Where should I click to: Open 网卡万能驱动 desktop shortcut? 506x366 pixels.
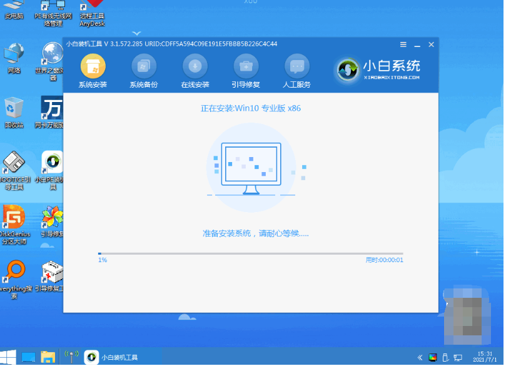pyautogui.click(x=51, y=111)
